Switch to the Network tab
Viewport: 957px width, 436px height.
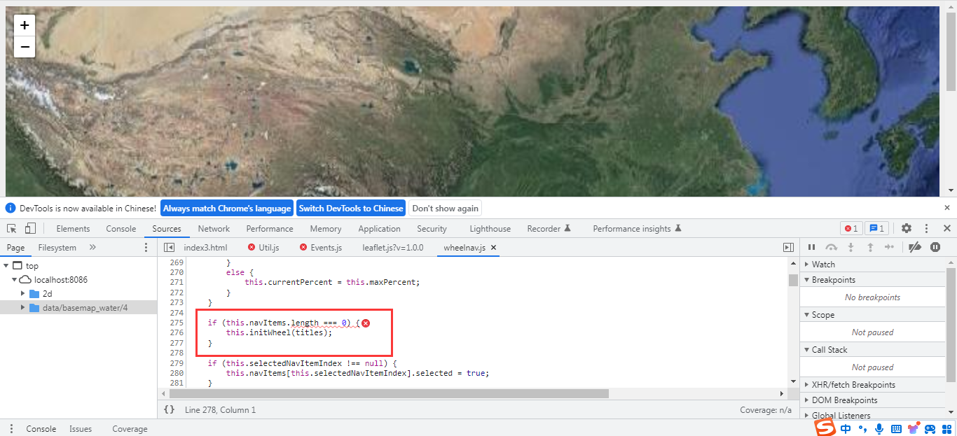click(214, 229)
